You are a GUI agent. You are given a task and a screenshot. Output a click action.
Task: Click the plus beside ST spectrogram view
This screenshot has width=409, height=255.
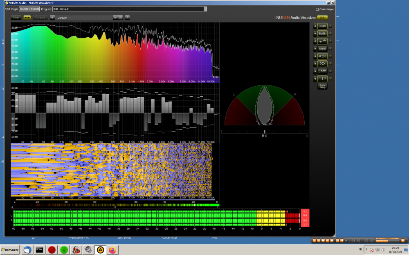[330, 56]
